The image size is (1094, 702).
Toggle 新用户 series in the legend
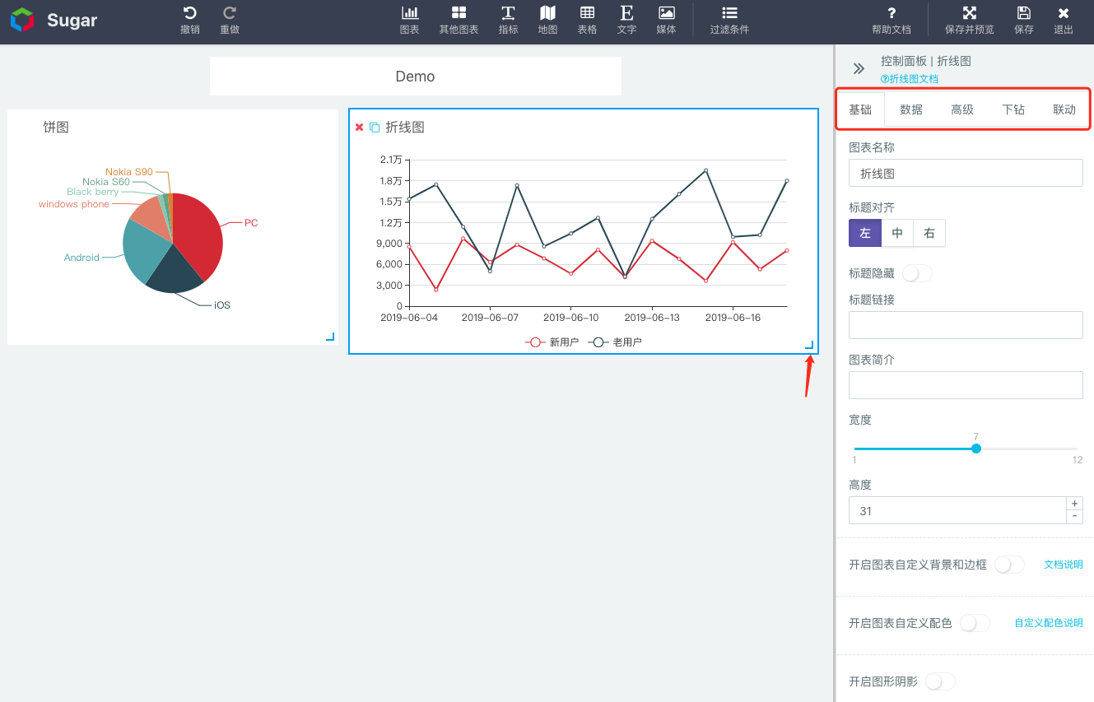click(552, 342)
